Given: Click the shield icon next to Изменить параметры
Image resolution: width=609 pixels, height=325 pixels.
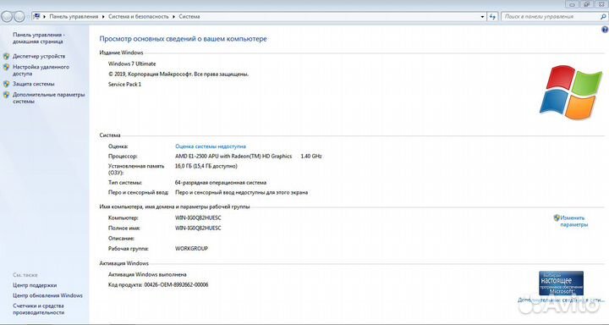Looking at the screenshot, I should pos(557,218).
